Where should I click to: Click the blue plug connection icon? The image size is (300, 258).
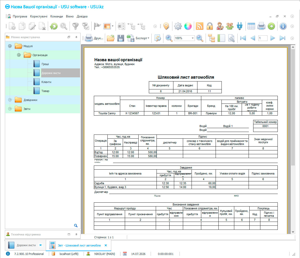pos(240,26)
